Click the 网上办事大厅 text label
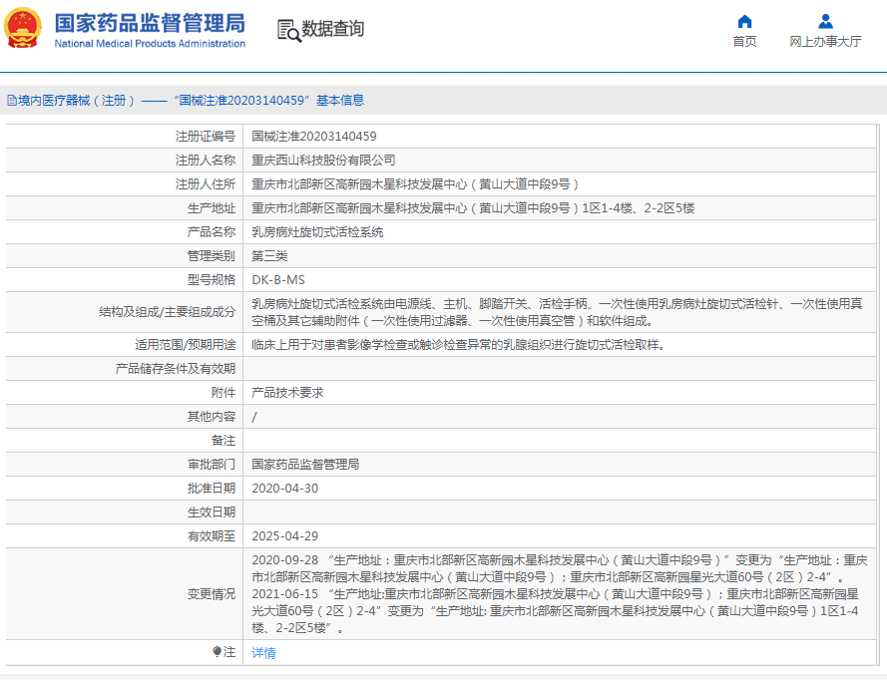This screenshot has width=887, height=680. pyautogui.click(x=825, y=41)
